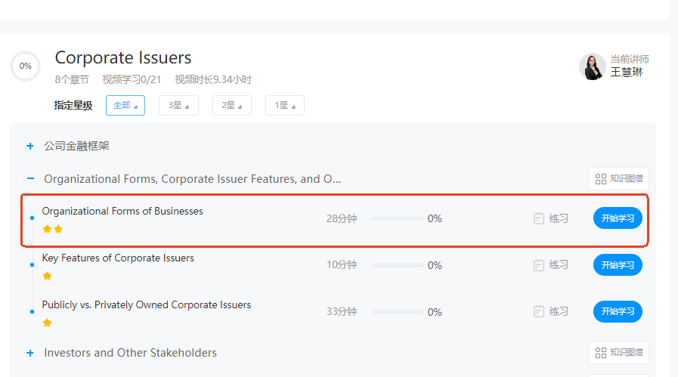Viewport: 678px width, 377px height.
Task: Open 知识图谱 for Investors and Other Stakeholders
Action: (618, 353)
